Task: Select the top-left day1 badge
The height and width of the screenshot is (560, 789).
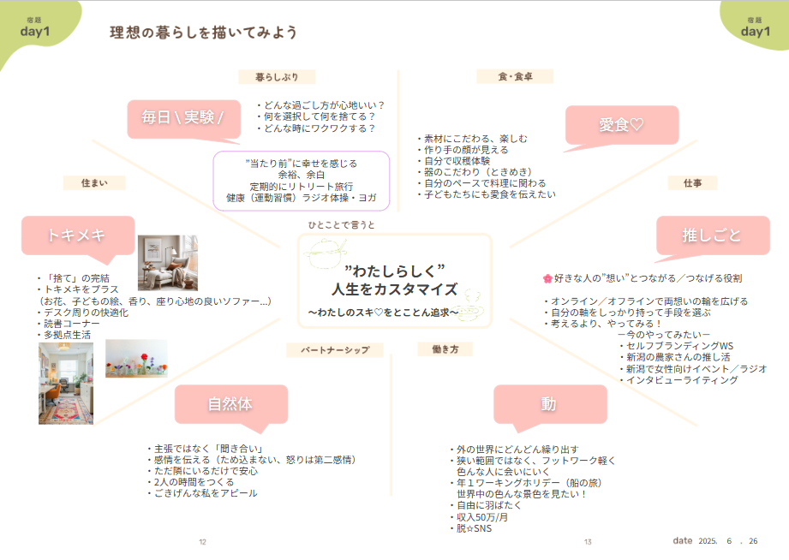Action: coord(35,28)
